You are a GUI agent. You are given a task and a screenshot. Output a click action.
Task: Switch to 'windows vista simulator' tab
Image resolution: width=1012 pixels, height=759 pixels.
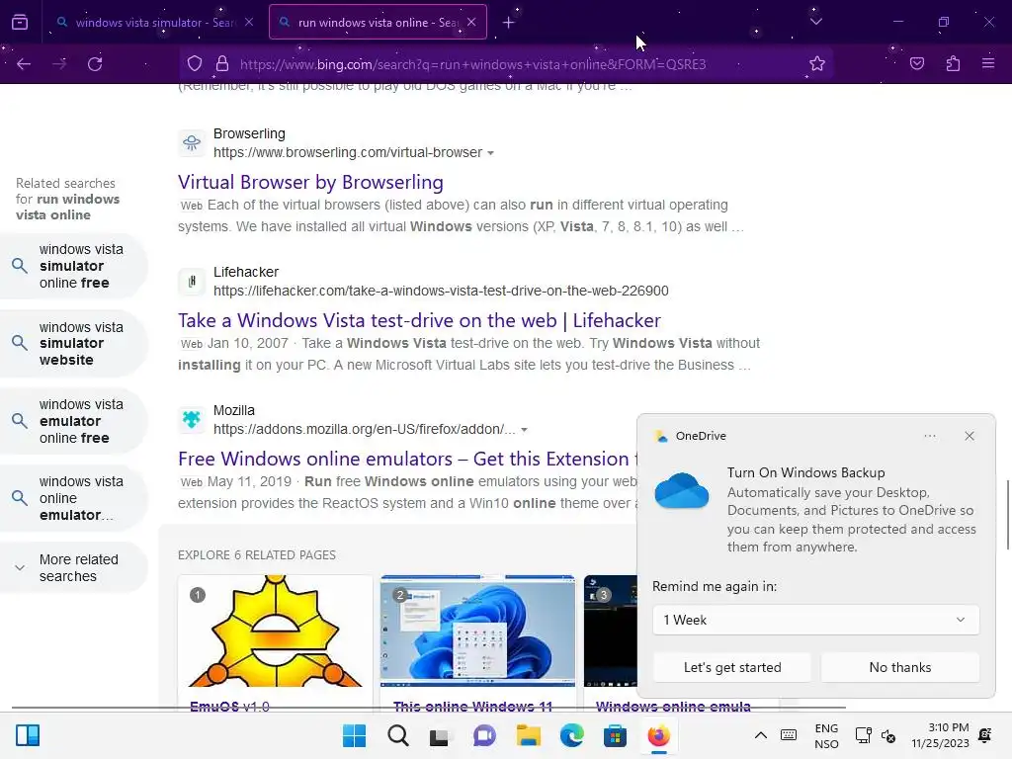pos(153,22)
